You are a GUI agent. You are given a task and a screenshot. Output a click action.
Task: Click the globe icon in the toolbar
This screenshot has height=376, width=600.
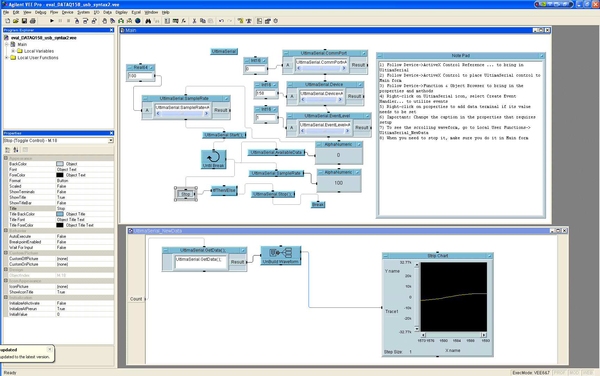click(x=138, y=21)
